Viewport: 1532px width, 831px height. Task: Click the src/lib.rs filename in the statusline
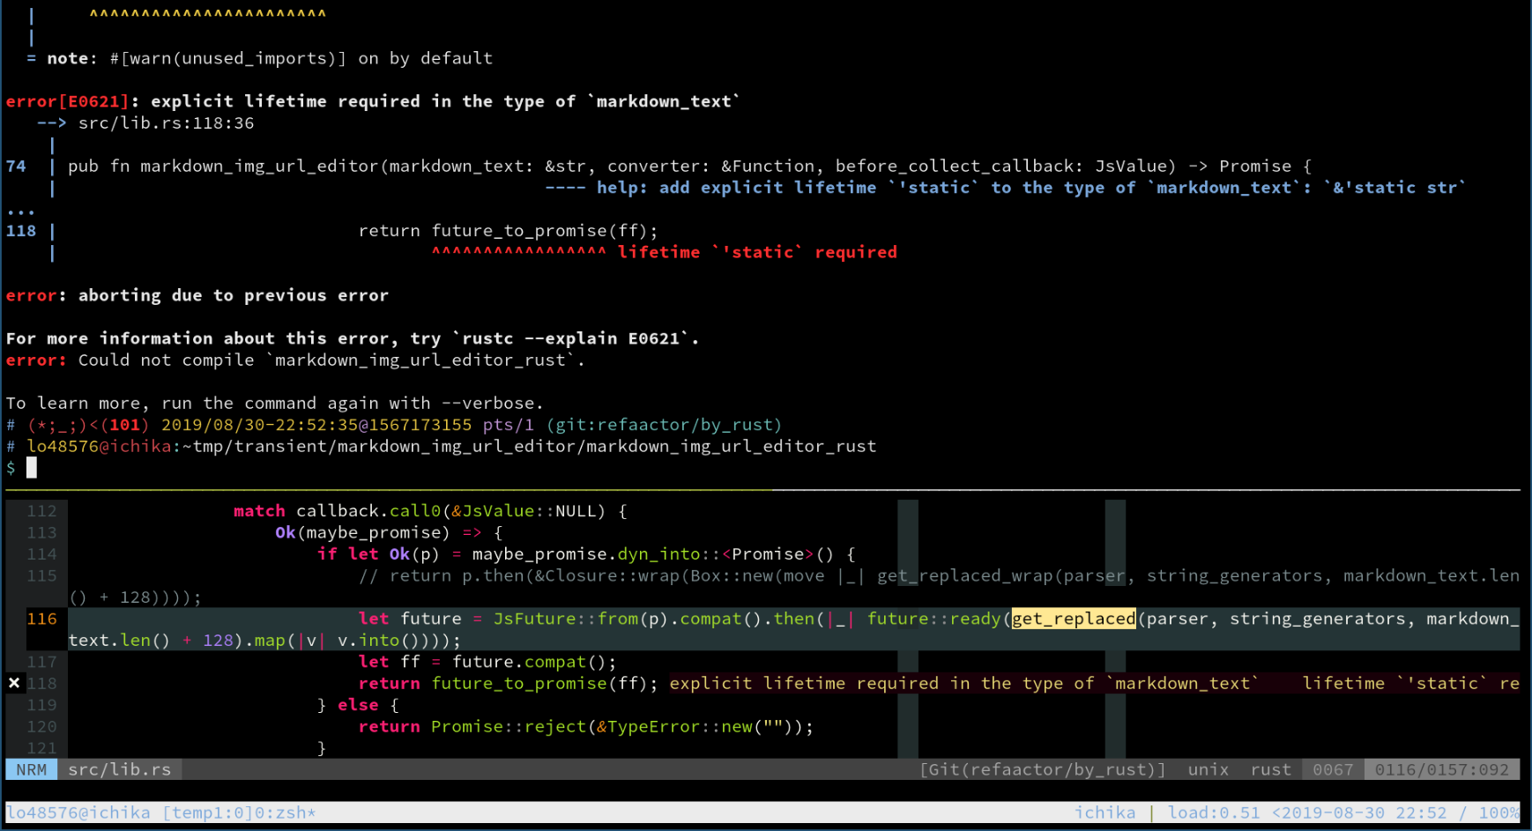click(120, 769)
